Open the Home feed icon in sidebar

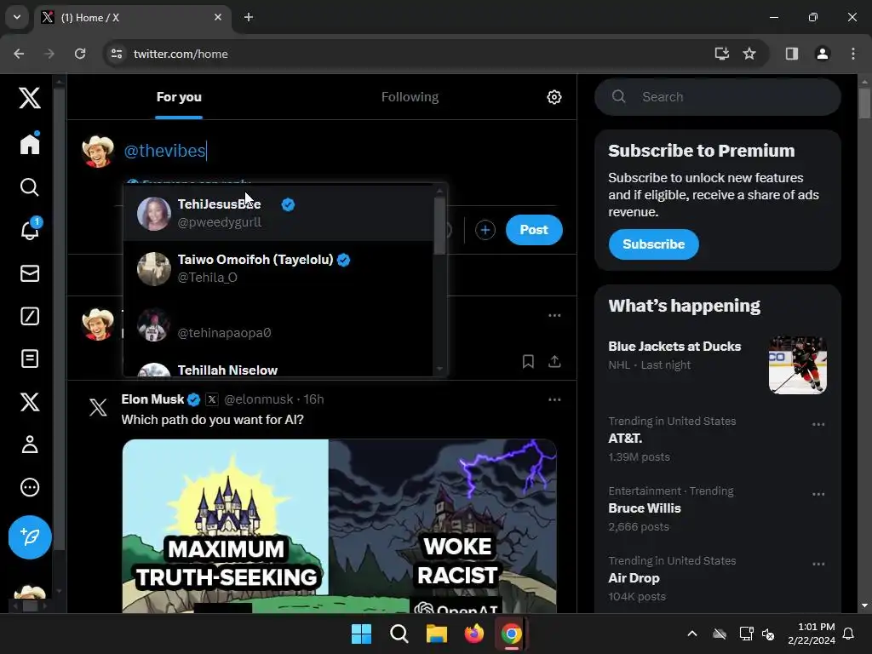pos(30,143)
